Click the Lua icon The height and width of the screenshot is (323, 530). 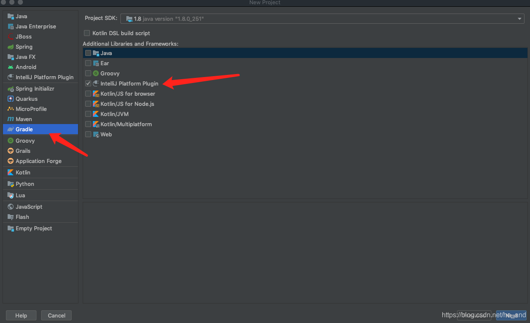11,195
